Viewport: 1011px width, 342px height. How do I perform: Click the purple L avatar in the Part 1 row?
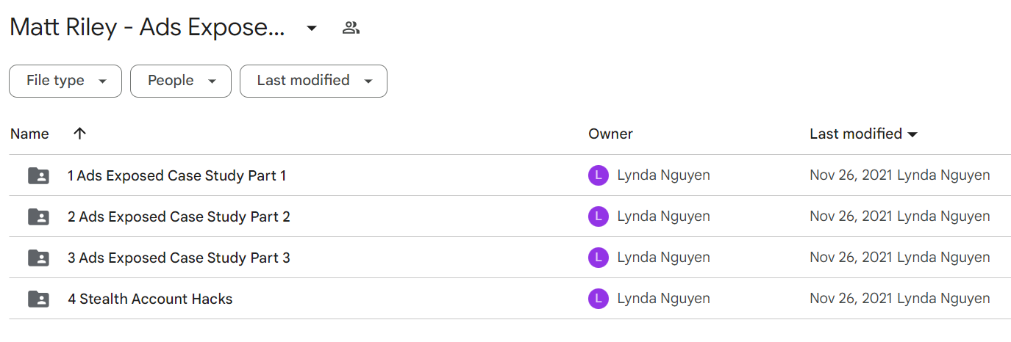click(599, 175)
